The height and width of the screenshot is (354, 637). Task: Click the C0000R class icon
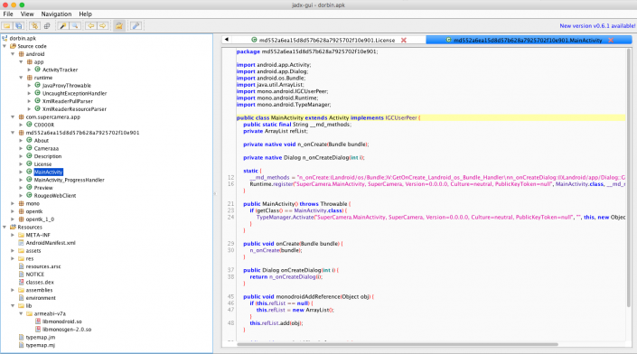pyautogui.click(x=29, y=125)
